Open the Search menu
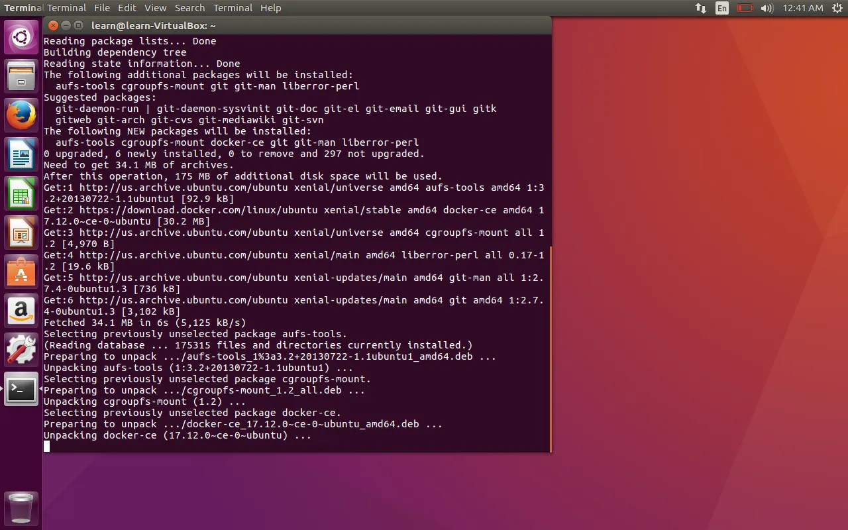 (x=190, y=8)
